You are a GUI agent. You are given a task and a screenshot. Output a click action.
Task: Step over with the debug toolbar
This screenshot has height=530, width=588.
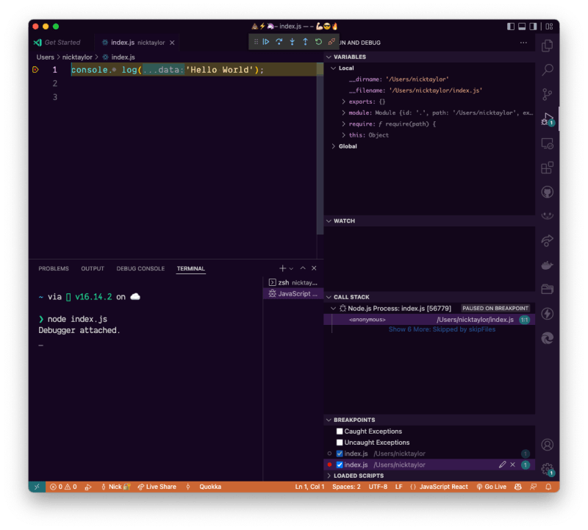279,42
